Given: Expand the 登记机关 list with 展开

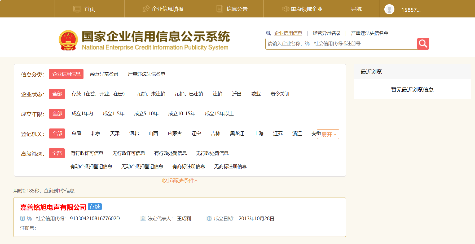Looking at the screenshot, I should [x=328, y=134].
